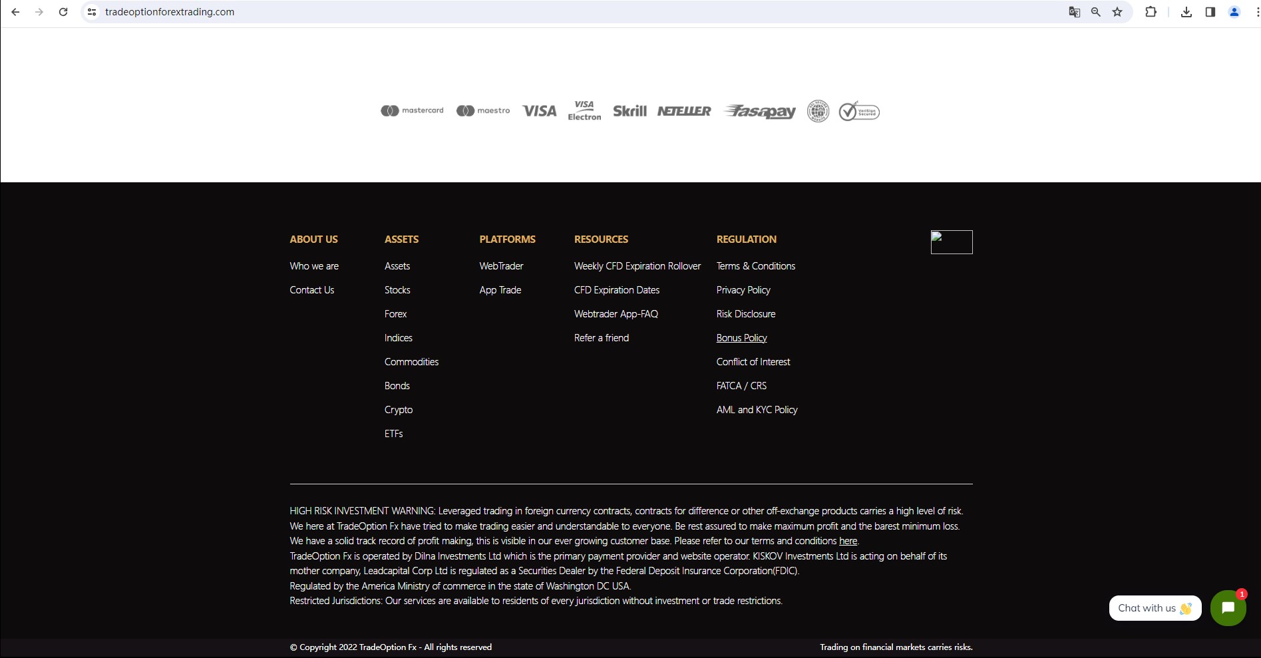Open browser extensions puzzle icon
The height and width of the screenshot is (658, 1261).
coord(1151,12)
